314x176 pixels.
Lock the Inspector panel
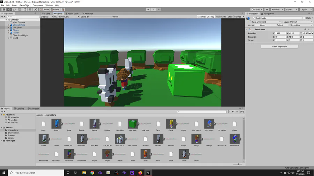[309, 14]
